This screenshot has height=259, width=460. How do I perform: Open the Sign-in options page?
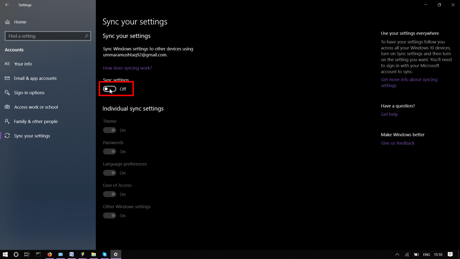pos(29,93)
